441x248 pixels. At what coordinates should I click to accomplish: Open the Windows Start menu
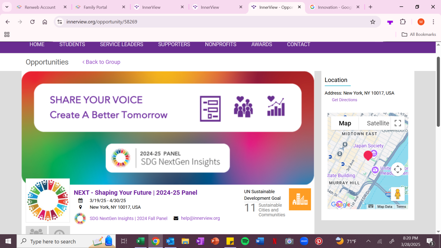tap(8, 241)
